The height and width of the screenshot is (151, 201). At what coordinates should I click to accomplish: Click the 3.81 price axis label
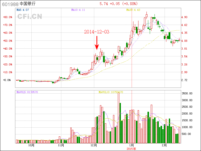(184, 49)
